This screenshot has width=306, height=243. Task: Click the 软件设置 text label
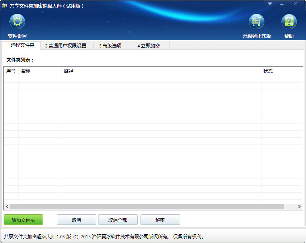point(17,36)
